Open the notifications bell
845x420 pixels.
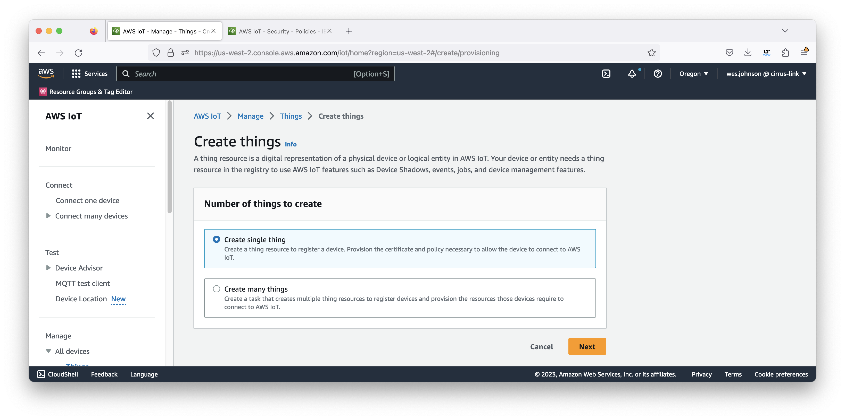[632, 74]
